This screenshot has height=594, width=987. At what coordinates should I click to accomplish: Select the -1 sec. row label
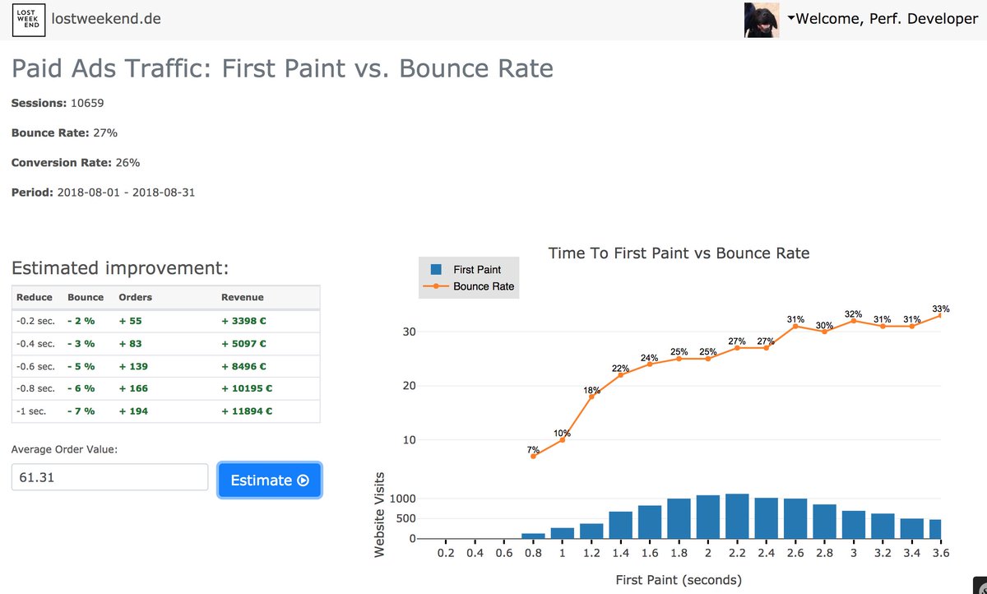(31, 411)
